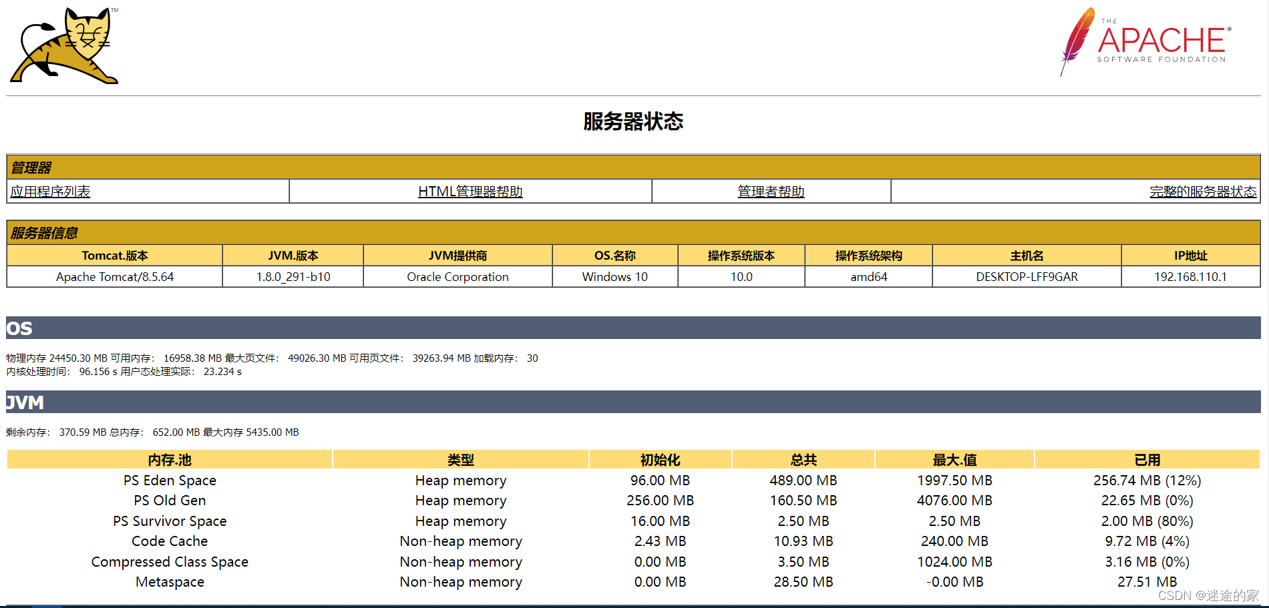Image resolution: width=1269 pixels, height=608 pixels.
Task: Select the Windows 10 cell
Action: [x=615, y=277]
